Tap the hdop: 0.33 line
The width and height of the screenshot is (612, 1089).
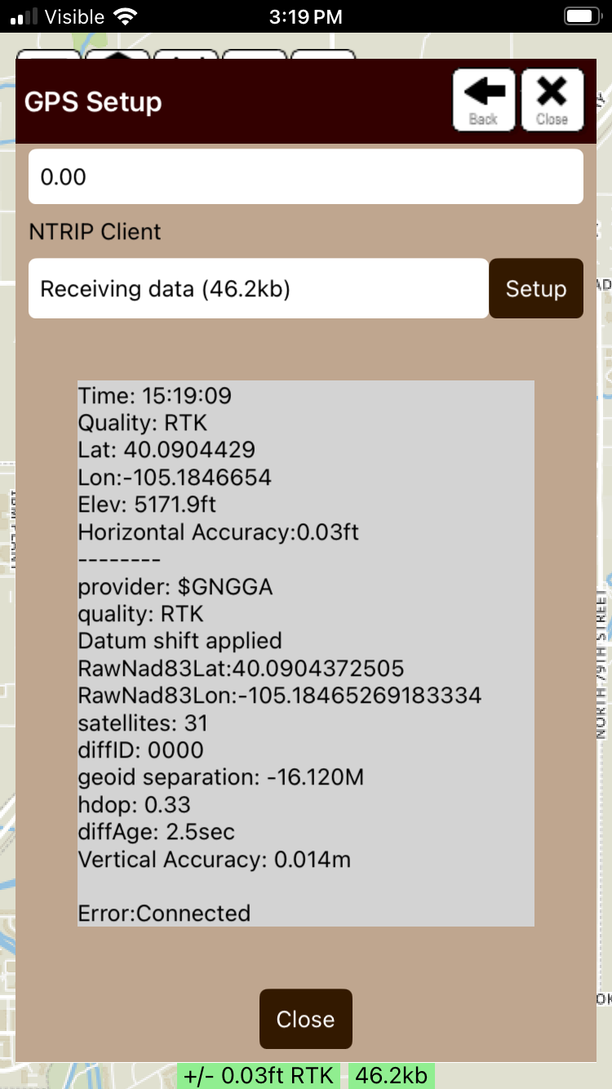point(135,805)
